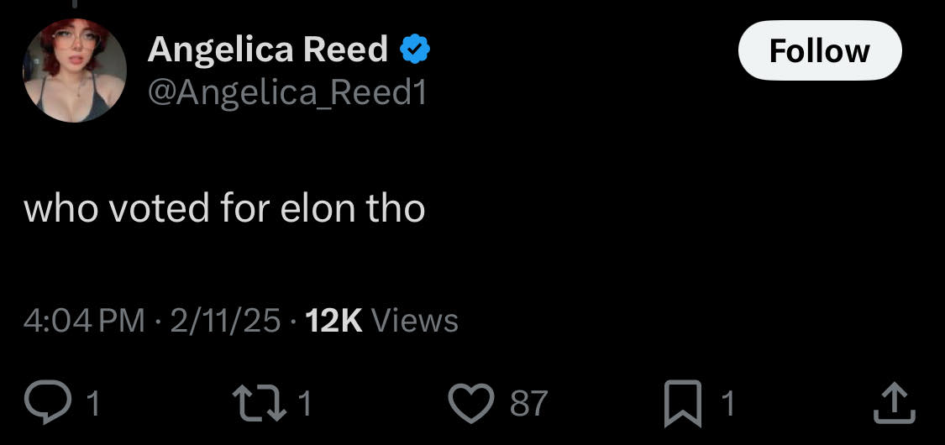Click the blue verified checkmark badge
The height and width of the screenshot is (445, 945).
tap(414, 51)
